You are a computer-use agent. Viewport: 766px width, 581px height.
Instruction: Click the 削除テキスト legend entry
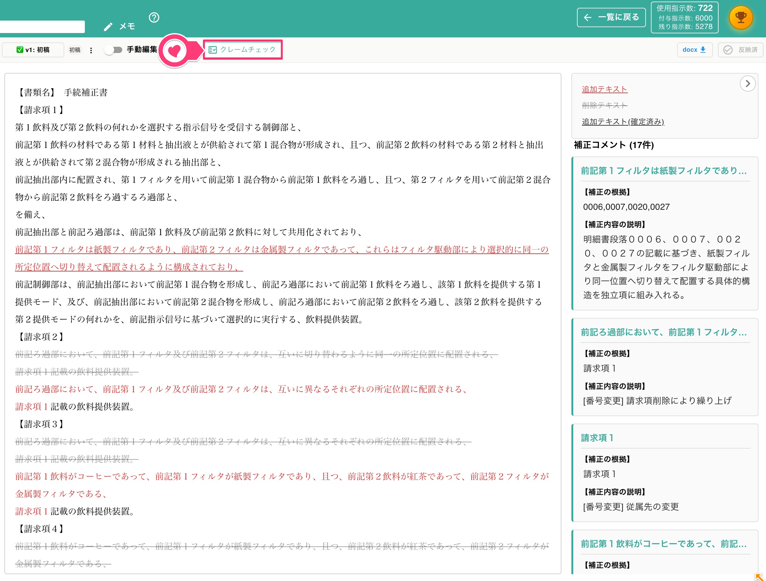pos(604,105)
